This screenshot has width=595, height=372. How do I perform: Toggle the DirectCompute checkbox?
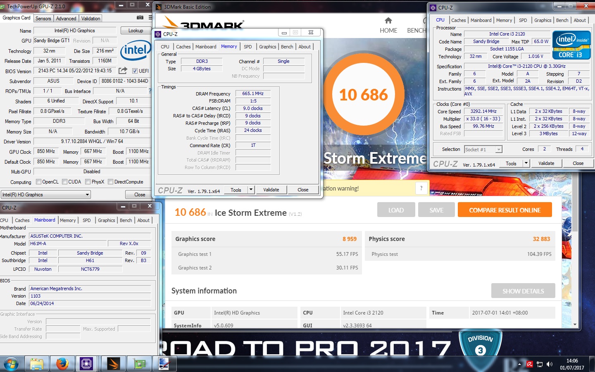110,181
